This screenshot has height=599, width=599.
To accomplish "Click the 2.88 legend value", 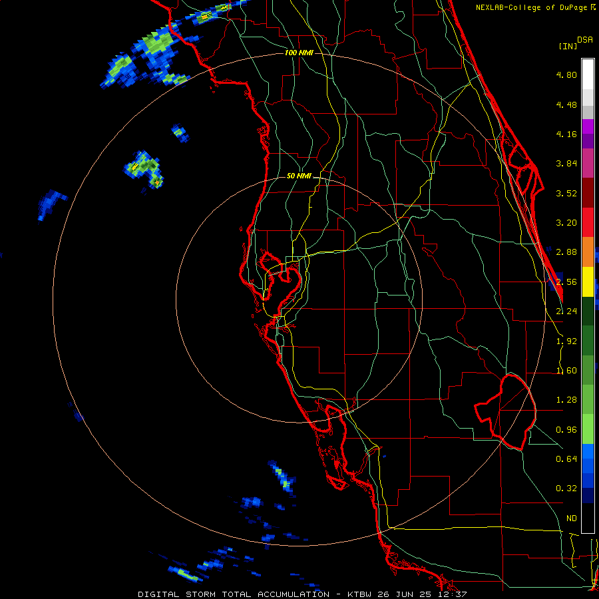I will point(566,252).
